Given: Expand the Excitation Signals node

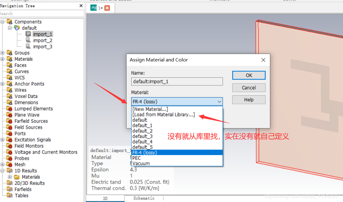Looking at the screenshot, I should (2, 140).
